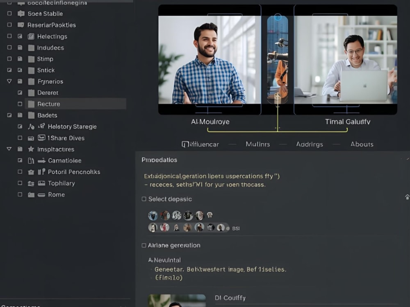Uncheck the outer checkbox for Sntick
This screenshot has width=410, height=307.
[9, 70]
